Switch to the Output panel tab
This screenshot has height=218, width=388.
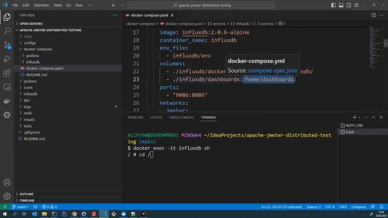pyautogui.click(x=156, y=117)
